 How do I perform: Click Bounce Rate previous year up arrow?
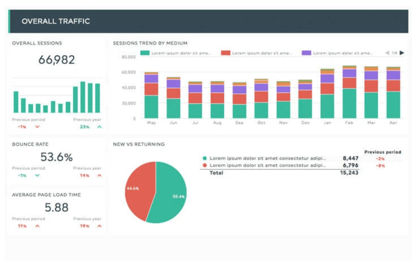click(x=99, y=175)
